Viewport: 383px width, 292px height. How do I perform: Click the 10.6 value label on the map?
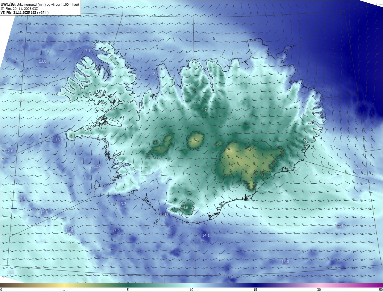tap(10, 272)
